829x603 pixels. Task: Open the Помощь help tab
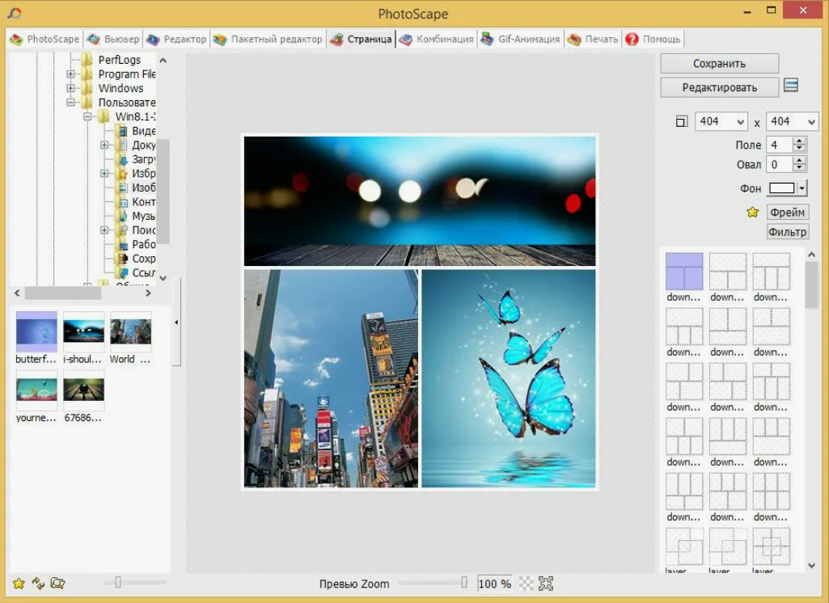pos(653,39)
